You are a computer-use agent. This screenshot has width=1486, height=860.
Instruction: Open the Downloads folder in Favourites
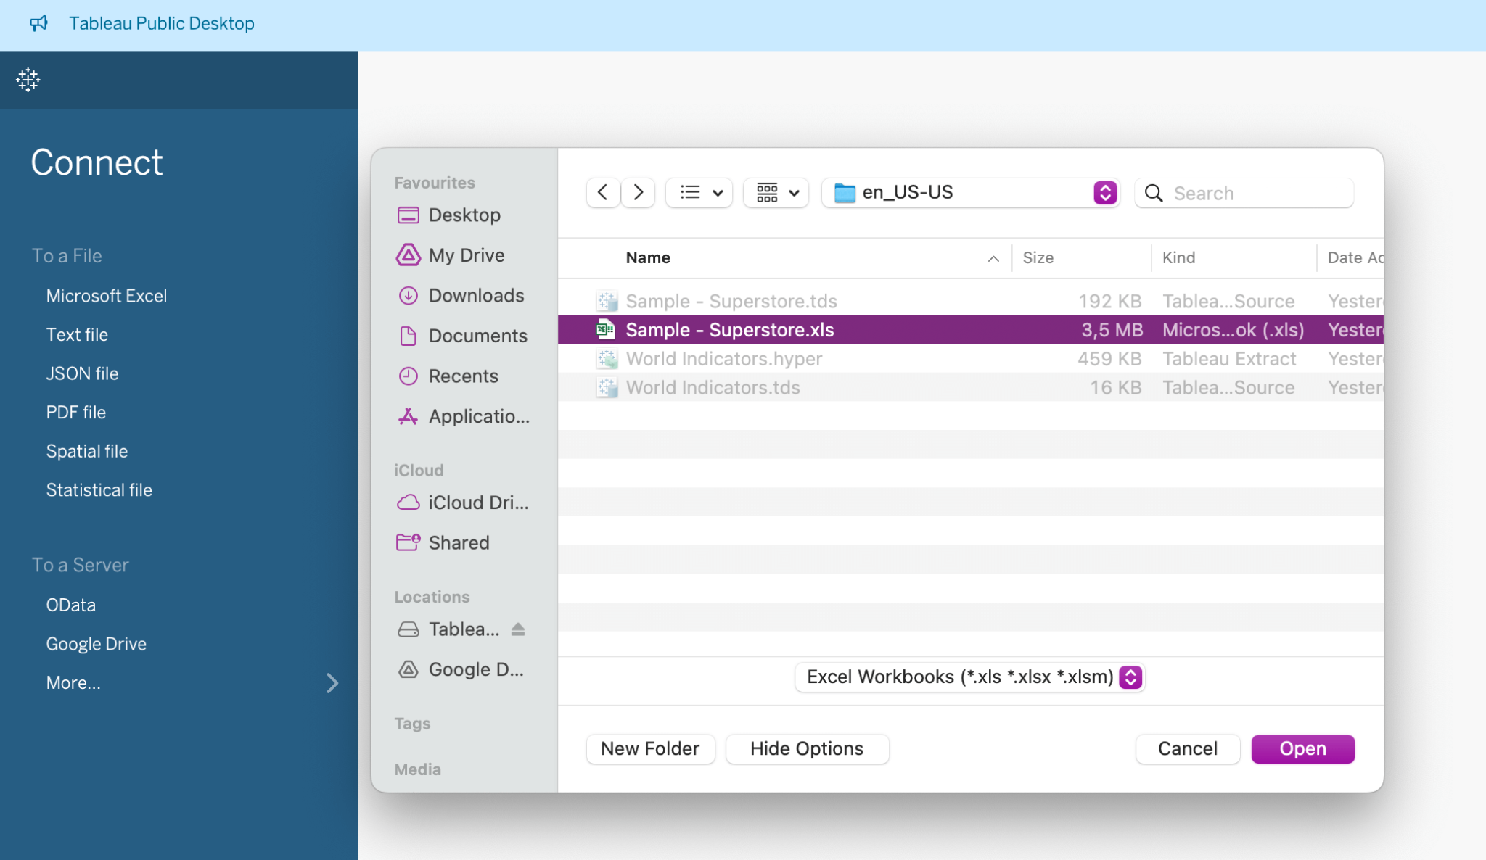475,296
